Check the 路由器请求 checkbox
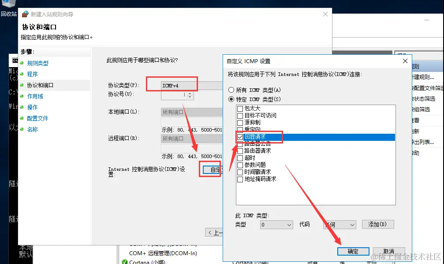The height and width of the screenshot is (264, 444). coord(240,151)
